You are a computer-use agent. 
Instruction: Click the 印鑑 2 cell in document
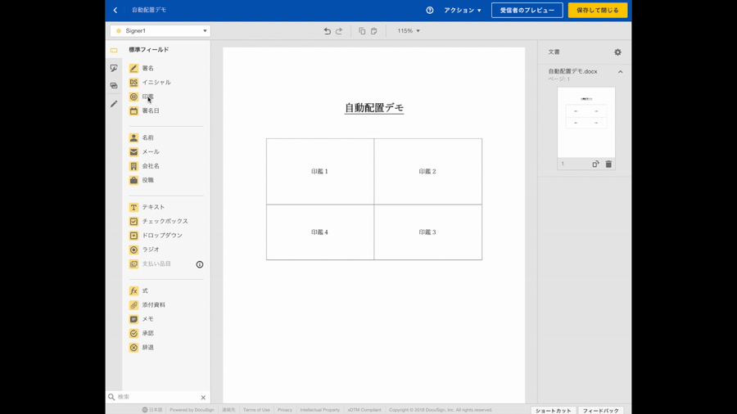tap(427, 171)
